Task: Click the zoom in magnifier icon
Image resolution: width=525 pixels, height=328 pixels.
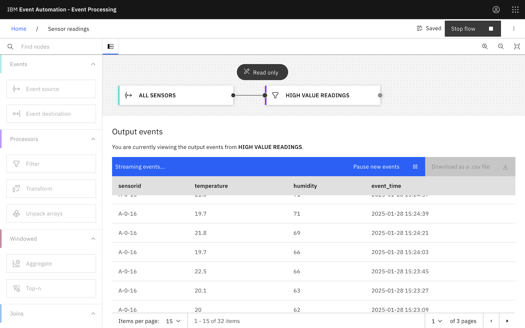Action: tap(485, 46)
